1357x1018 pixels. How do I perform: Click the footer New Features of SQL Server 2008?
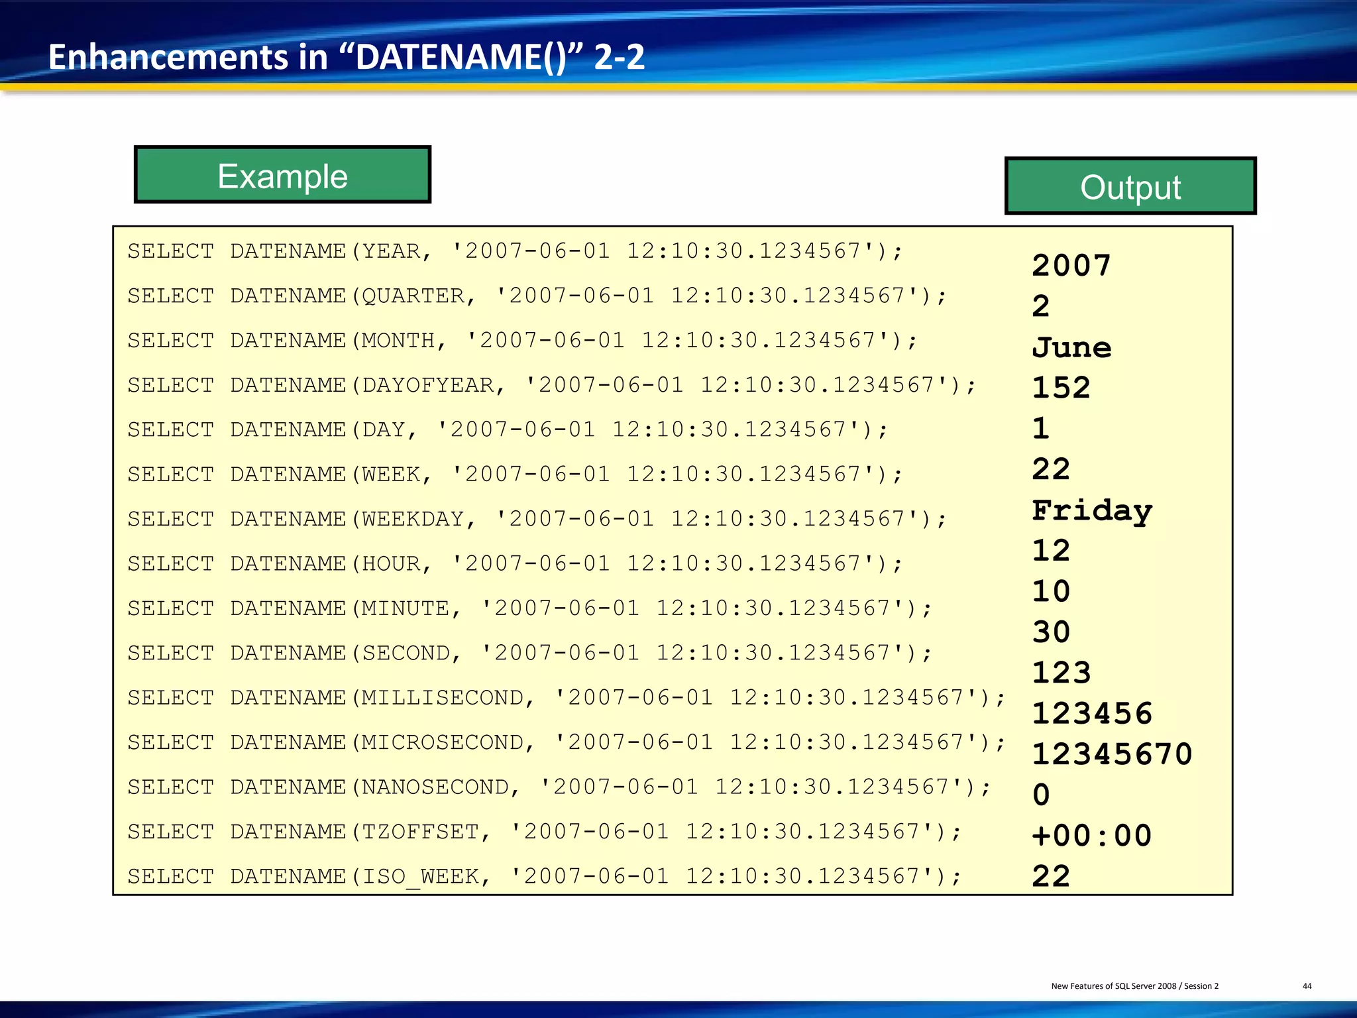(x=1134, y=986)
